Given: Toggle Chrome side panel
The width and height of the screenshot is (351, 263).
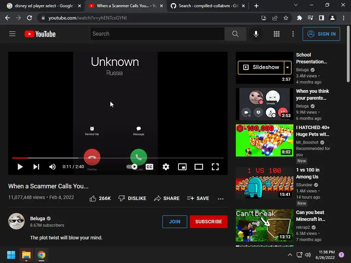Looking at the screenshot, I should 322,18.
